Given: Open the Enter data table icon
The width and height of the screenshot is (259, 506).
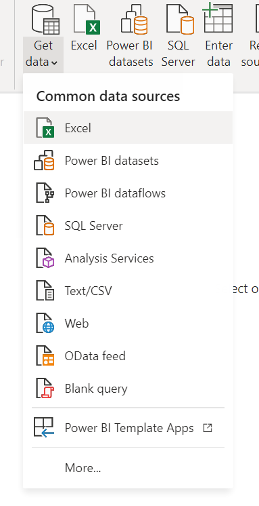Looking at the screenshot, I should click(x=218, y=18).
